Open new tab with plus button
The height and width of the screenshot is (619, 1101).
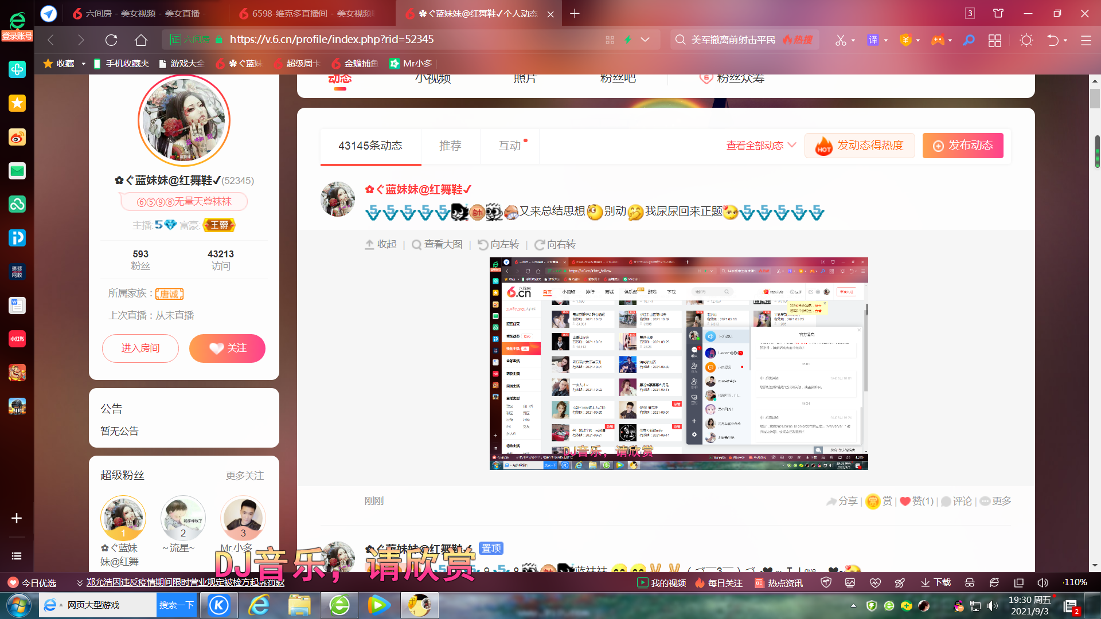pos(575,13)
